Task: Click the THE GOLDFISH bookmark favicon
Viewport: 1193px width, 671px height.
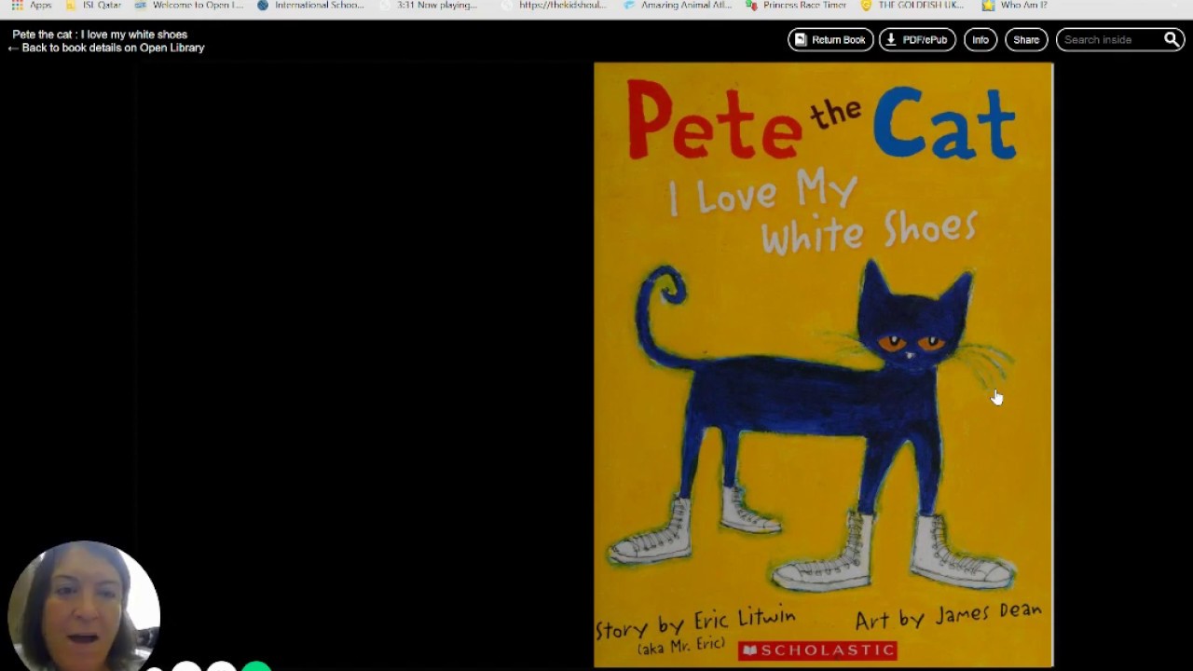Action: pyautogui.click(x=866, y=5)
